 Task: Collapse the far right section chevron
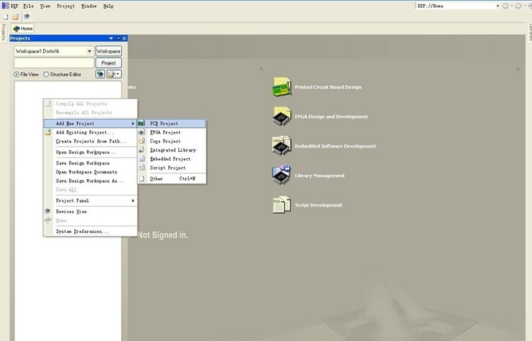coord(518,69)
